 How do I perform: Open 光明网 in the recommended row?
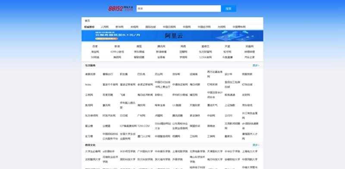click(x=222, y=27)
